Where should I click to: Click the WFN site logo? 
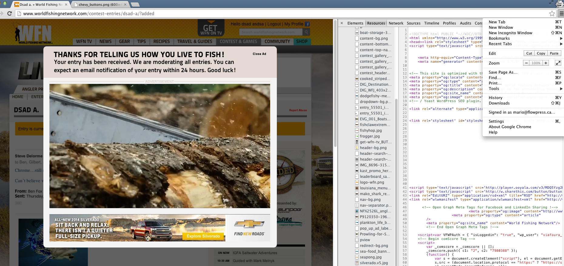[x=33, y=33]
